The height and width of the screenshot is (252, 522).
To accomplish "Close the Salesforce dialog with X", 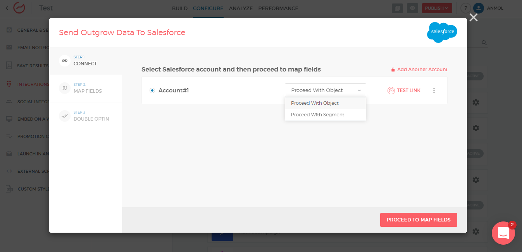I will (473, 17).
